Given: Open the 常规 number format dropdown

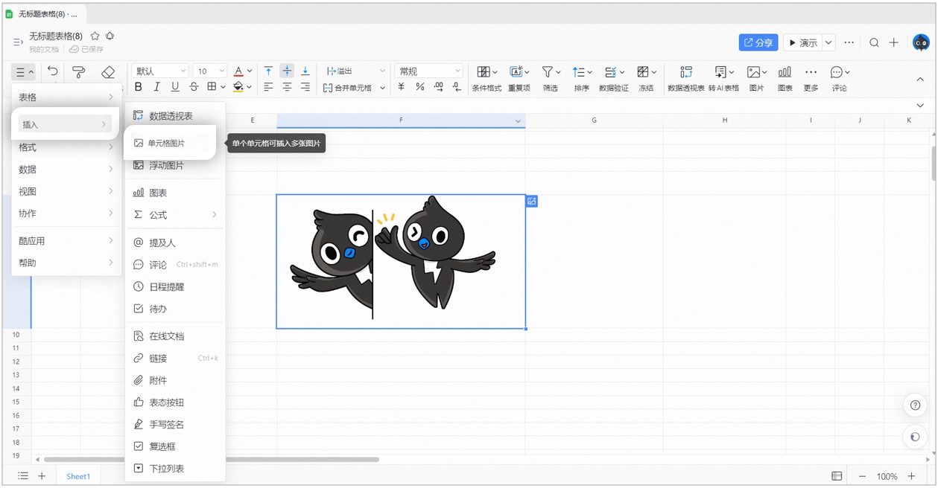Looking at the screenshot, I should point(428,71).
